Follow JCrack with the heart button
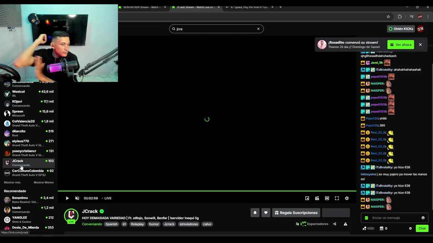 266,213
